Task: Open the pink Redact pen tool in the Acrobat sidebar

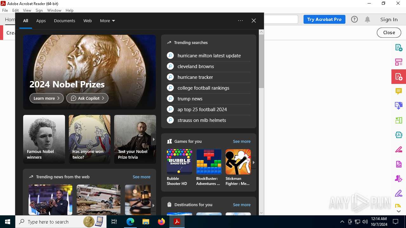Action: (x=399, y=149)
